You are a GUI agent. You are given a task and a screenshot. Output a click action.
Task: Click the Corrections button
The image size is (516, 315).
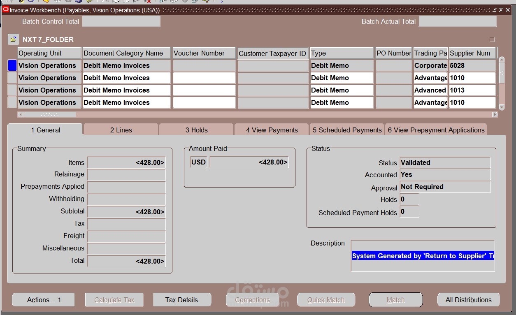[x=253, y=300]
